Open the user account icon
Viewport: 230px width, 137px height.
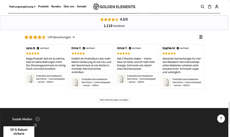[217, 7]
